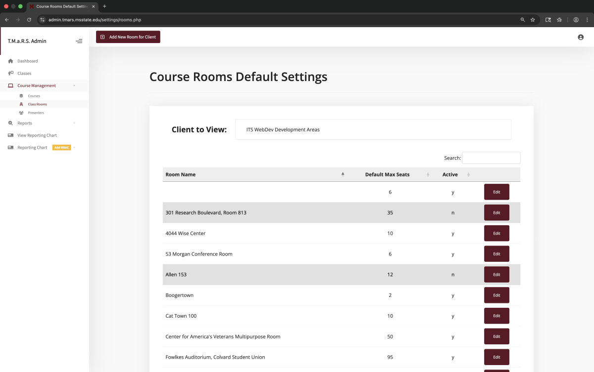Click the user account icon top right
Image resolution: width=594 pixels, height=372 pixels.
point(580,37)
